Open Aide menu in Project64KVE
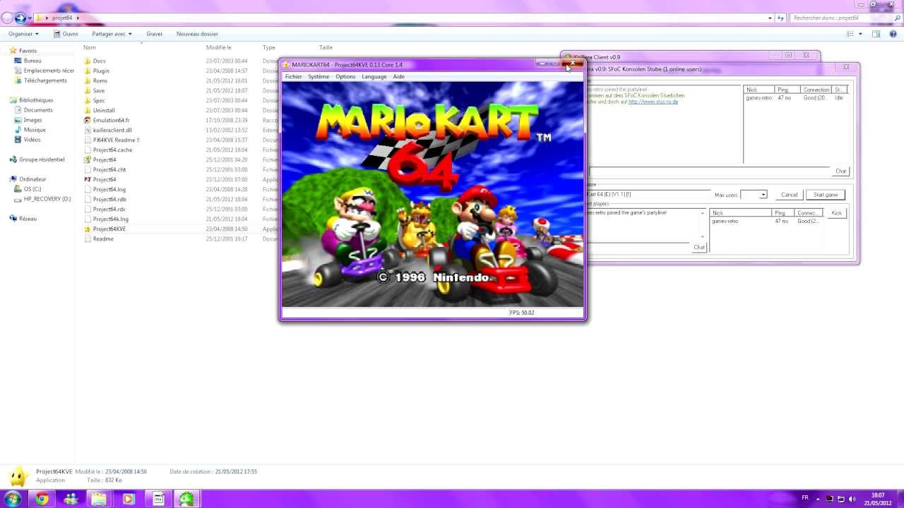 (399, 76)
